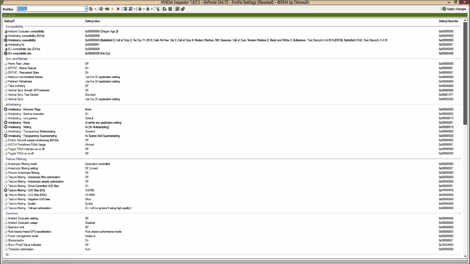Click the value '4x [4x Multisampling]'

[x=97, y=127]
